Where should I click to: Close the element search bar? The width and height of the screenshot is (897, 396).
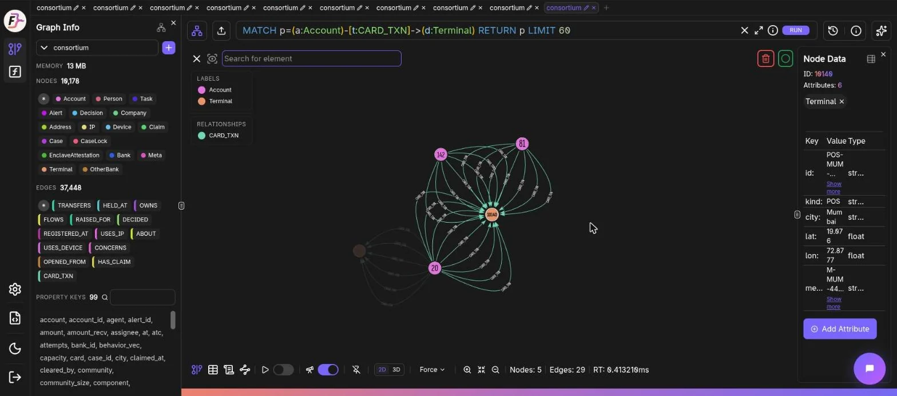click(x=196, y=58)
